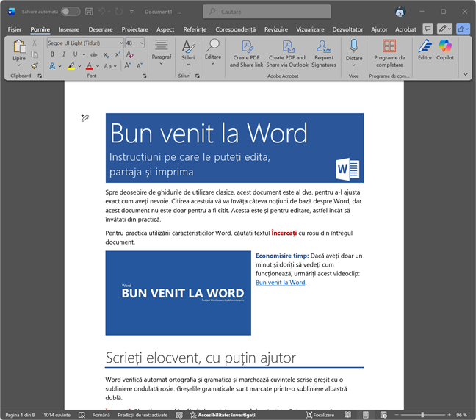Image resolution: width=476 pixels, height=420 pixels.
Task: Switch to the Inserare tab
Action: (x=69, y=29)
